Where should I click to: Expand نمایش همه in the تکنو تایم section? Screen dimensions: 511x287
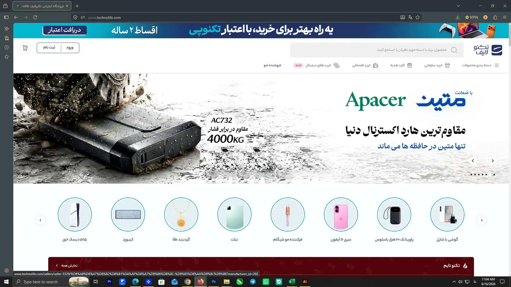click(67, 265)
